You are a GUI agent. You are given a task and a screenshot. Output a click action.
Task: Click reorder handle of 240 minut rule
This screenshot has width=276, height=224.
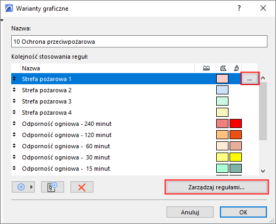pos(14,123)
